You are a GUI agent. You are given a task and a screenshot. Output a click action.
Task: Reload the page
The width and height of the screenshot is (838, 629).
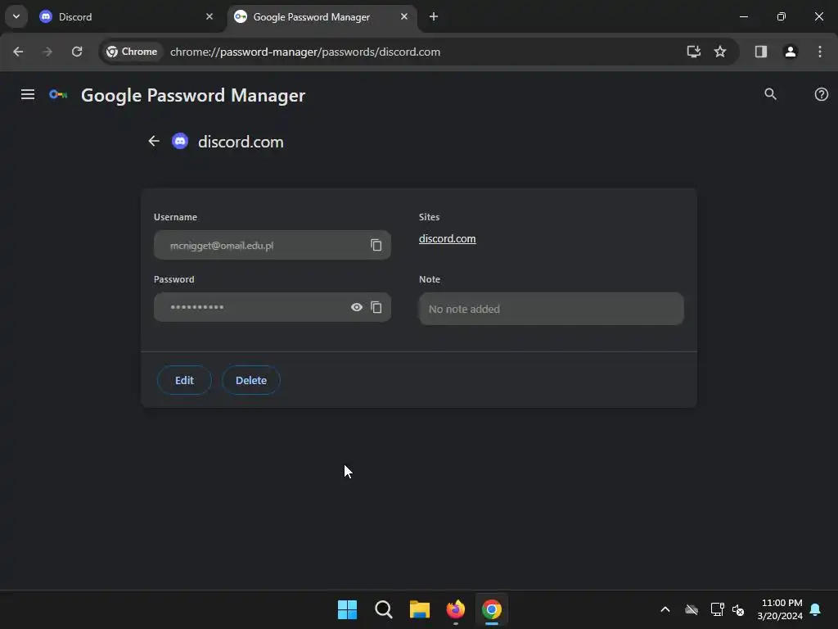(x=77, y=52)
